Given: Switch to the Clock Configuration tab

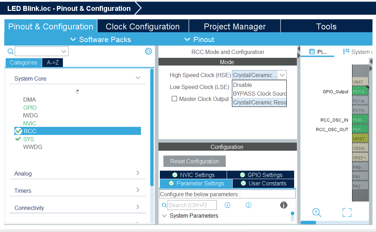Looking at the screenshot, I should pos(143,26).
